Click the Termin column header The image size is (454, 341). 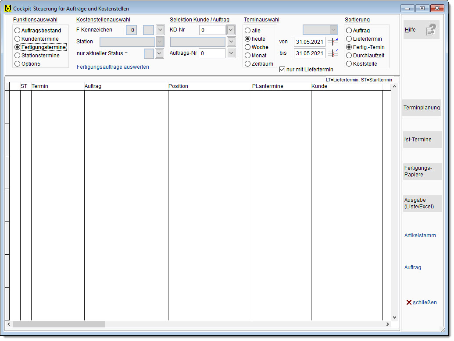point(57,86)
